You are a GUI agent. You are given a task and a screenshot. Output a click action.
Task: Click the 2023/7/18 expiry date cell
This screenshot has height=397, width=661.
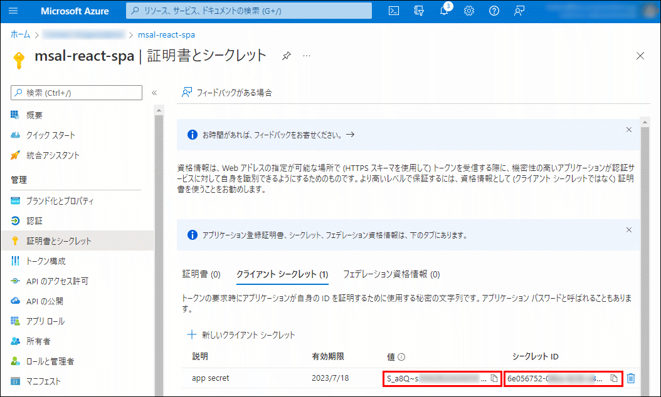click(x=330, y=378)
